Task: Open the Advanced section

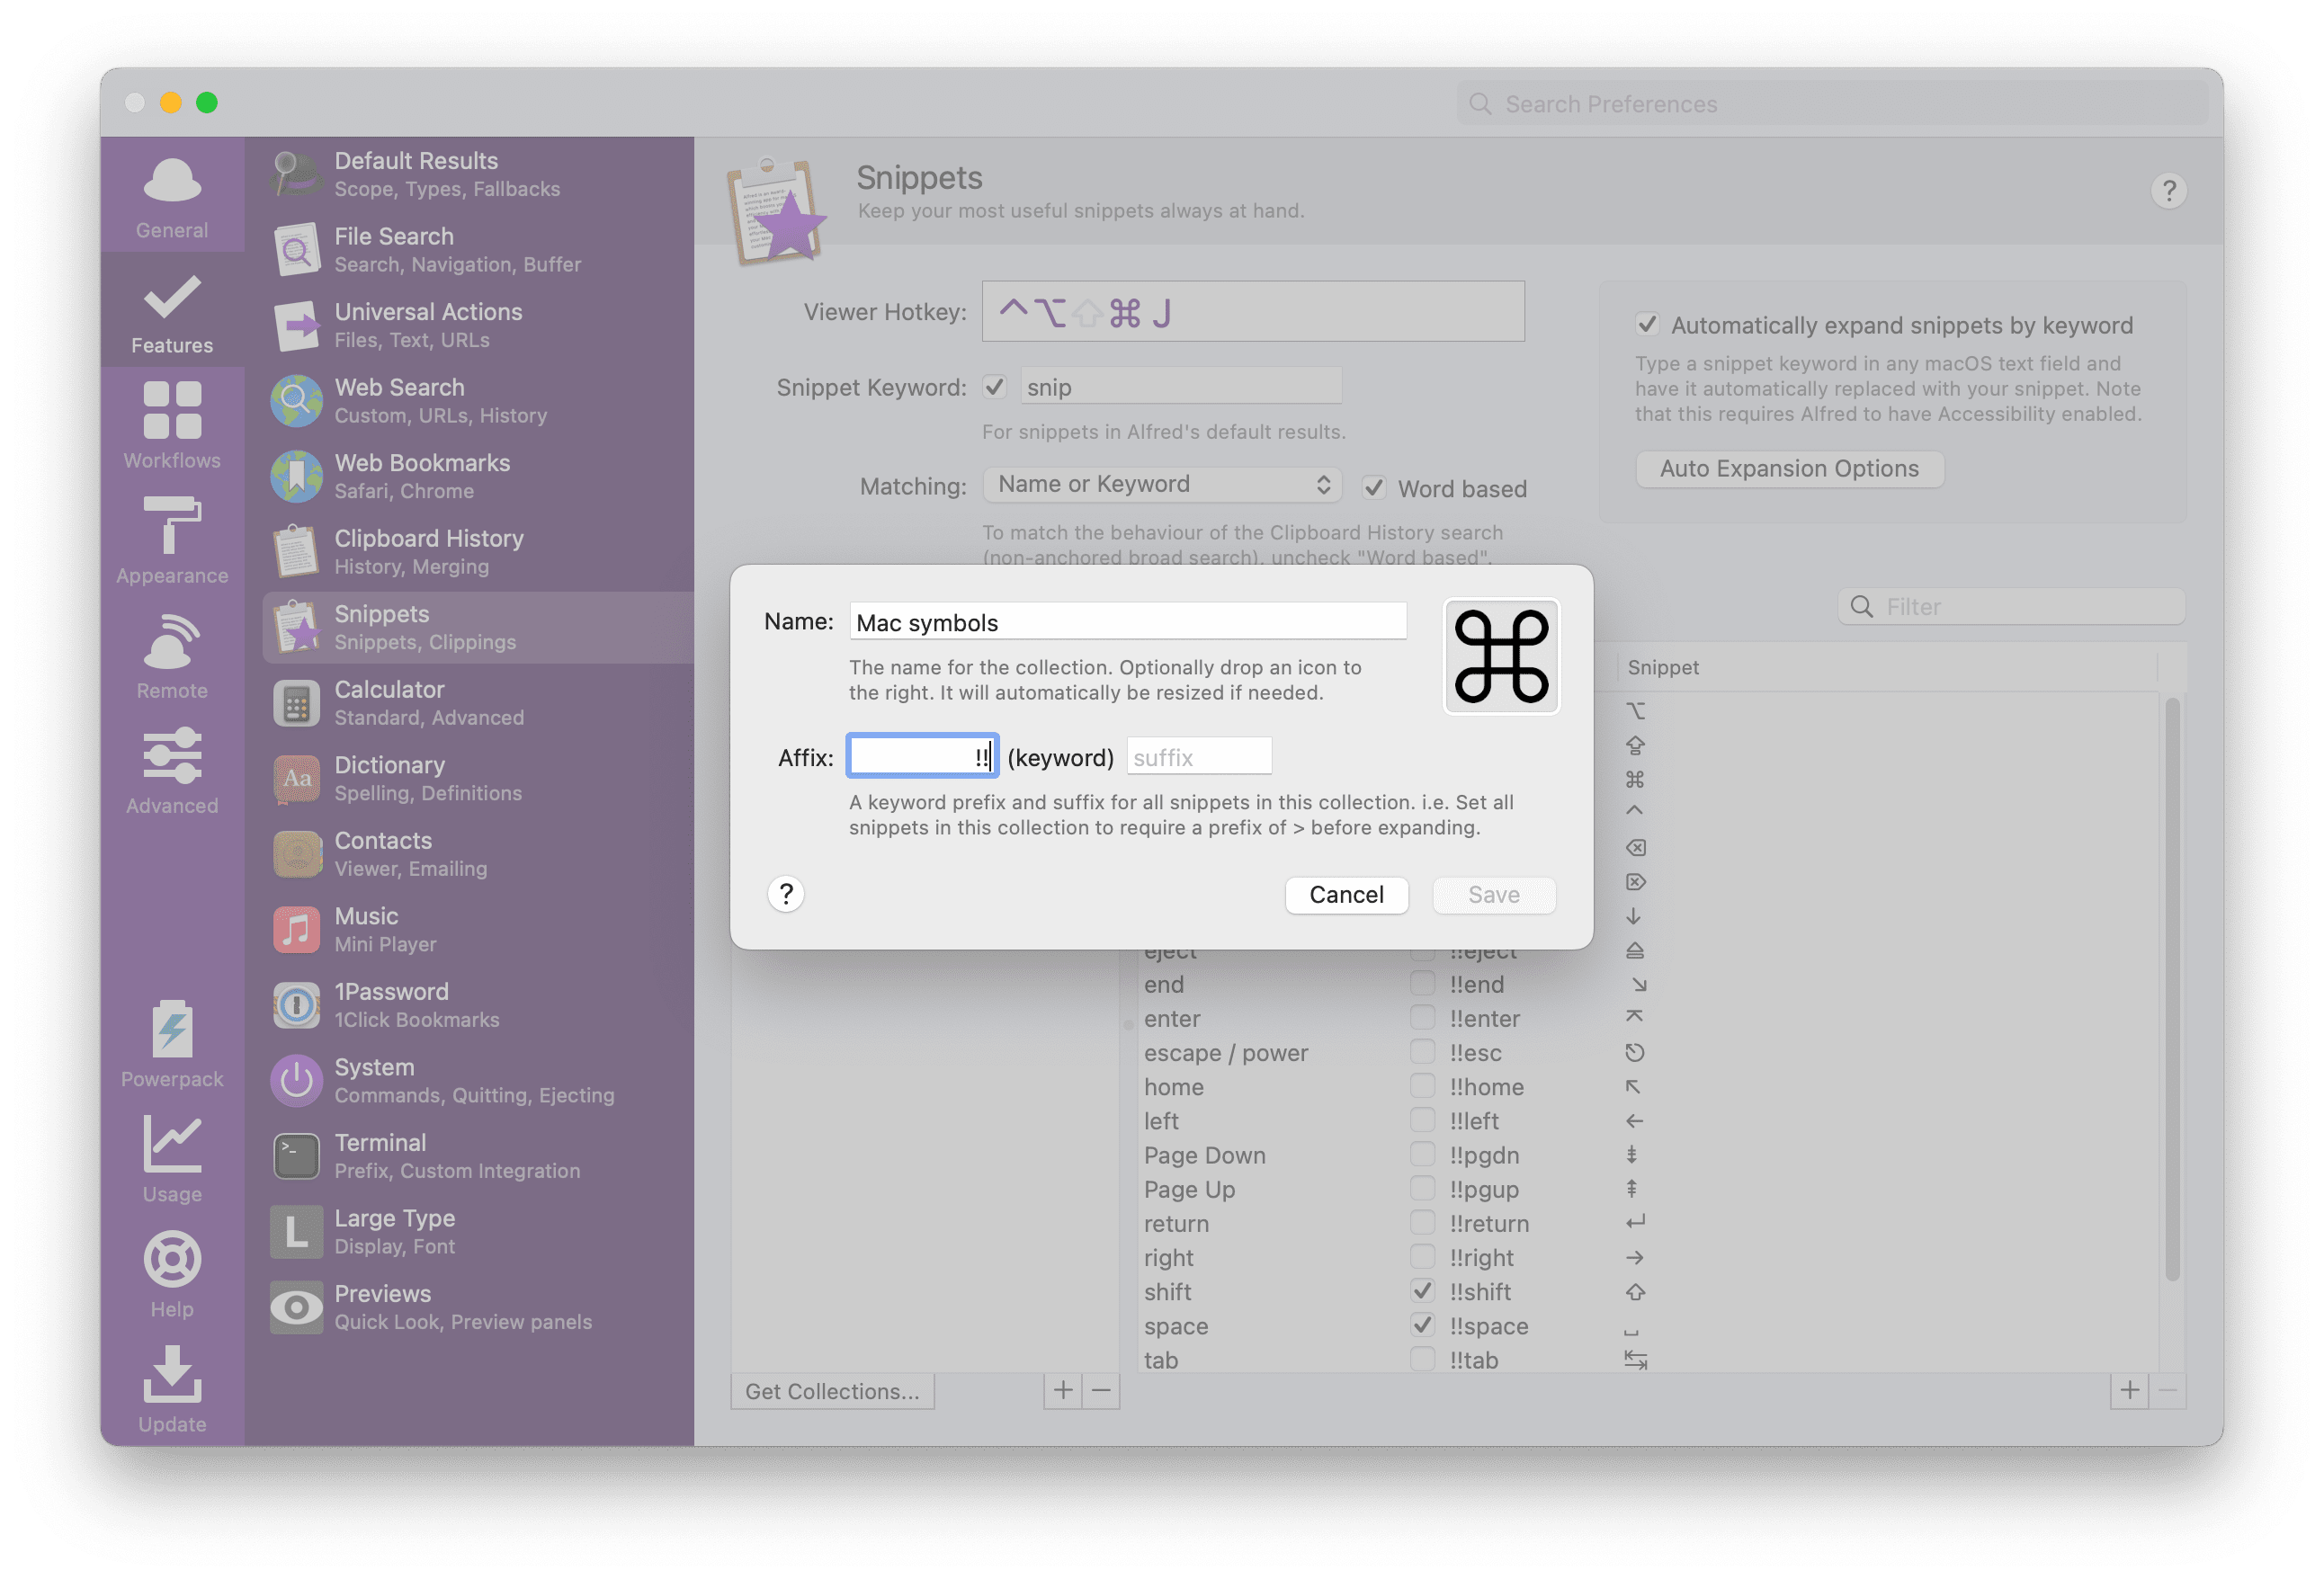Action: [172, 770]
